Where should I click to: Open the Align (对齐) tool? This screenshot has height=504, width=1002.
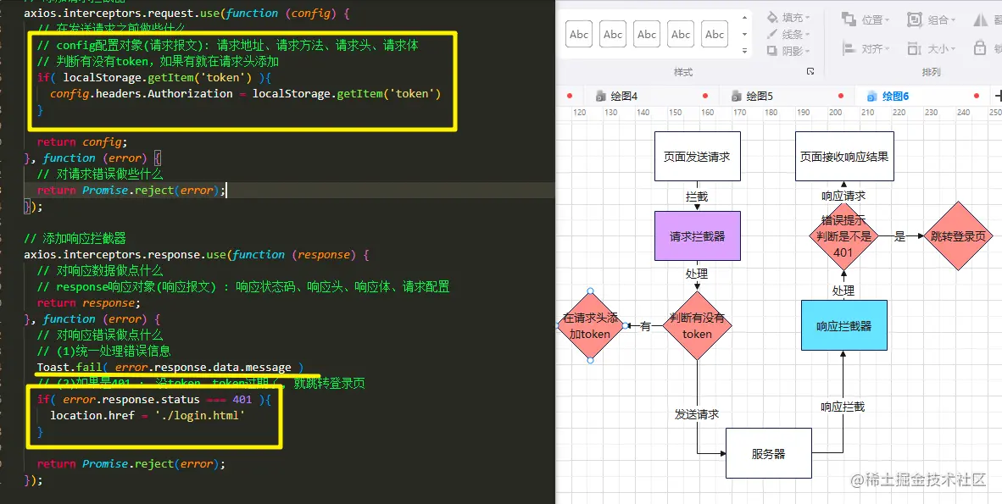click(872, 48)
